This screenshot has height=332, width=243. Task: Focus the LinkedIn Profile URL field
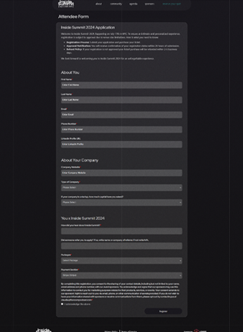[x=121, y=144]
